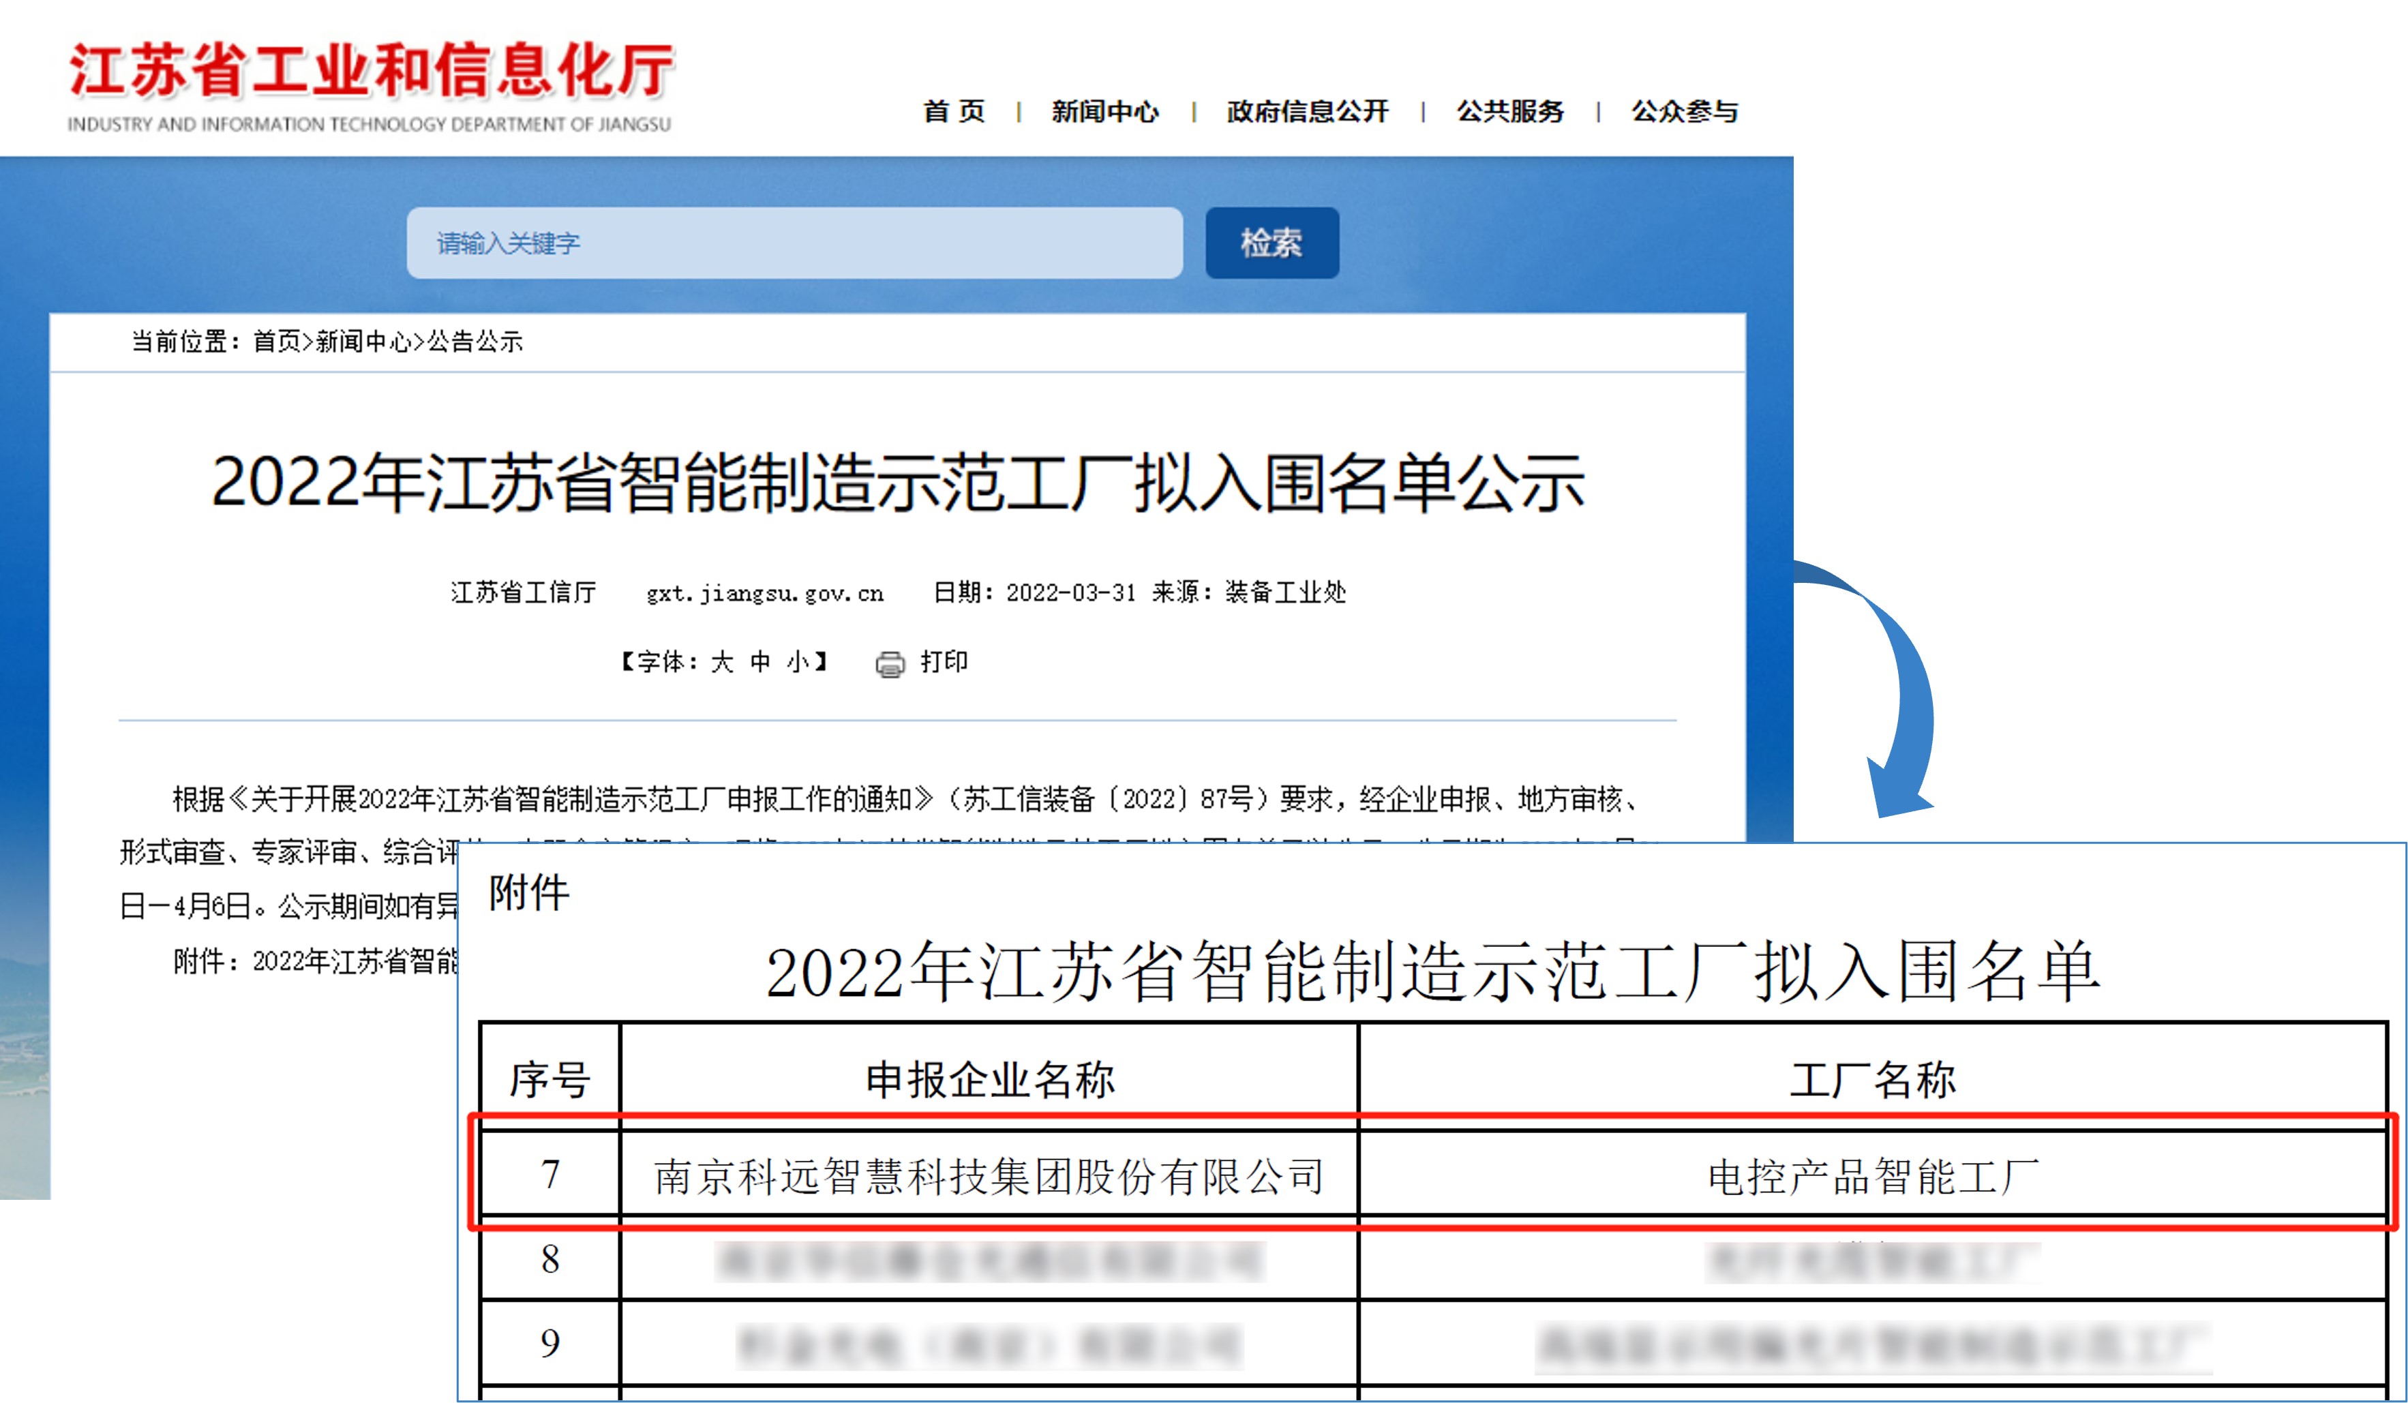Go to 政府信息公开 section
This screenshot has height=1403, width=2408.
[x=1307, y=112]
